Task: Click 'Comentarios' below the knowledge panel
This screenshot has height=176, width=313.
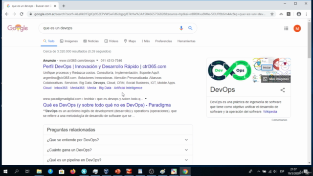Action: [279, 120]
